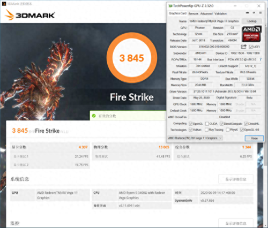Viewport: 268px width, 228px height.
Task: Switch to the Sensors tab
Action: (193, 13)
